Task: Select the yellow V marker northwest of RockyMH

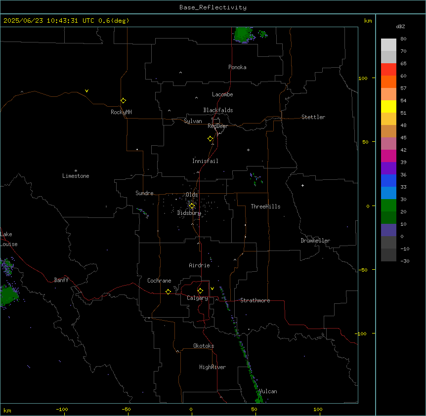Action: click(86, 91)
